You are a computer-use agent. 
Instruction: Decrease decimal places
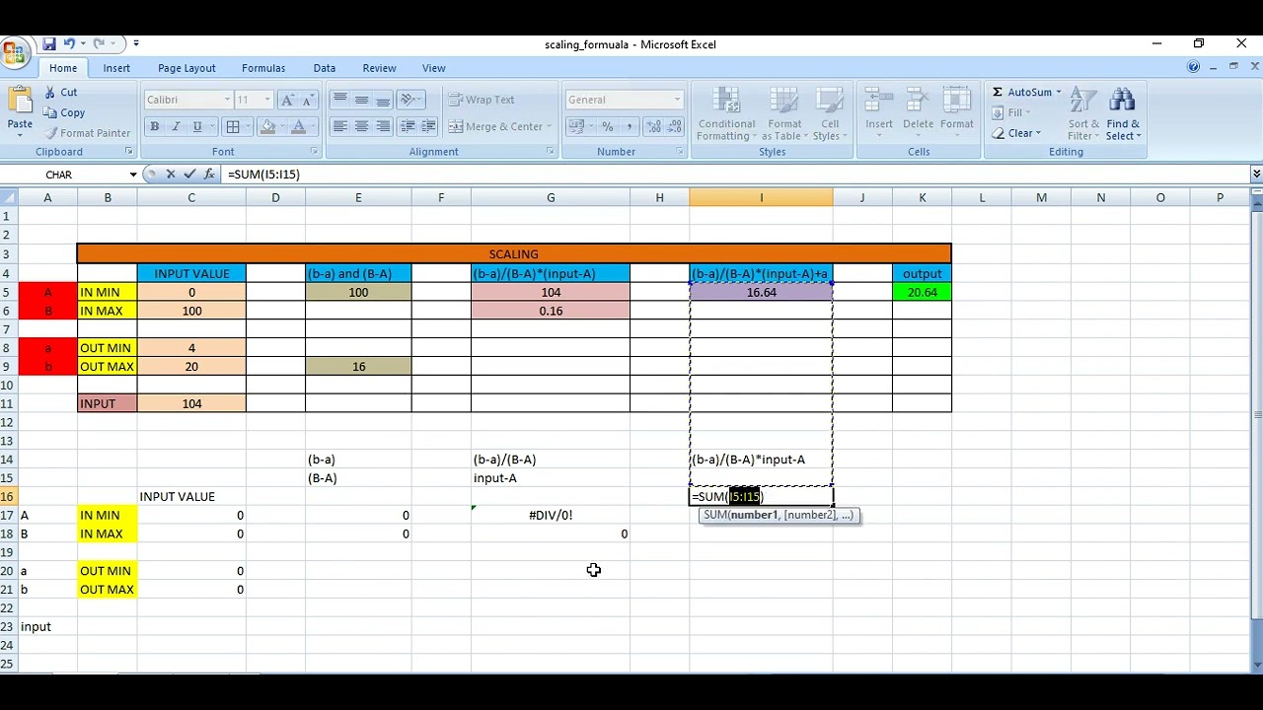click(x=673, y=126)
